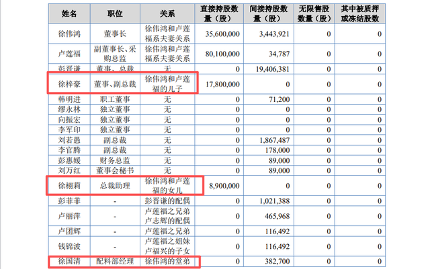
Task: Click the 卢莲福之姐妹卢福兴的子女 relation cell
Action: coord(167,246)
